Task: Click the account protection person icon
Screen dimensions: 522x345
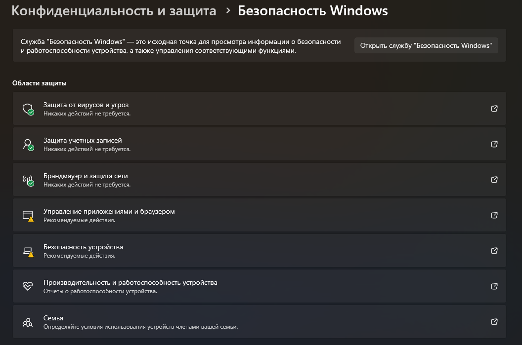Action: [28, 145]
